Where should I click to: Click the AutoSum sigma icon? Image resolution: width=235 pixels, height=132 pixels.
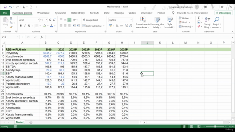pyautogui.click(x=199, y=18)
